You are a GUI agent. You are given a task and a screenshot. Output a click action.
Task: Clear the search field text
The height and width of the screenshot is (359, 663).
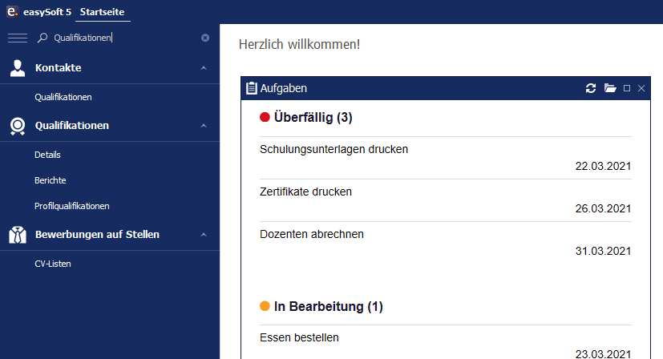pos(205,38)
